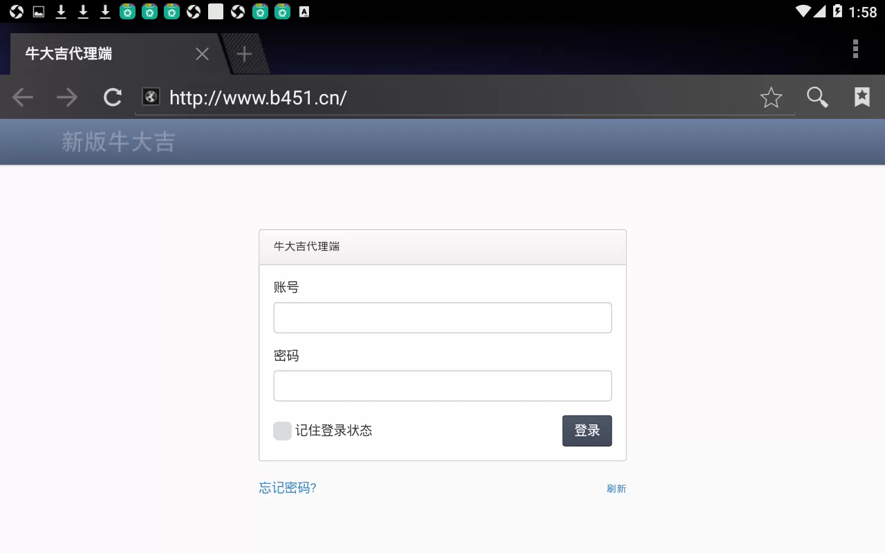885x553 pixels.
Task: Click the forward navigation arrow
Action: [67, 97]
